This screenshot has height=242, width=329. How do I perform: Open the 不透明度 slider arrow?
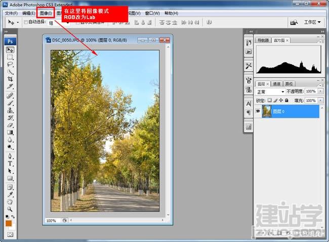[320, 91]
